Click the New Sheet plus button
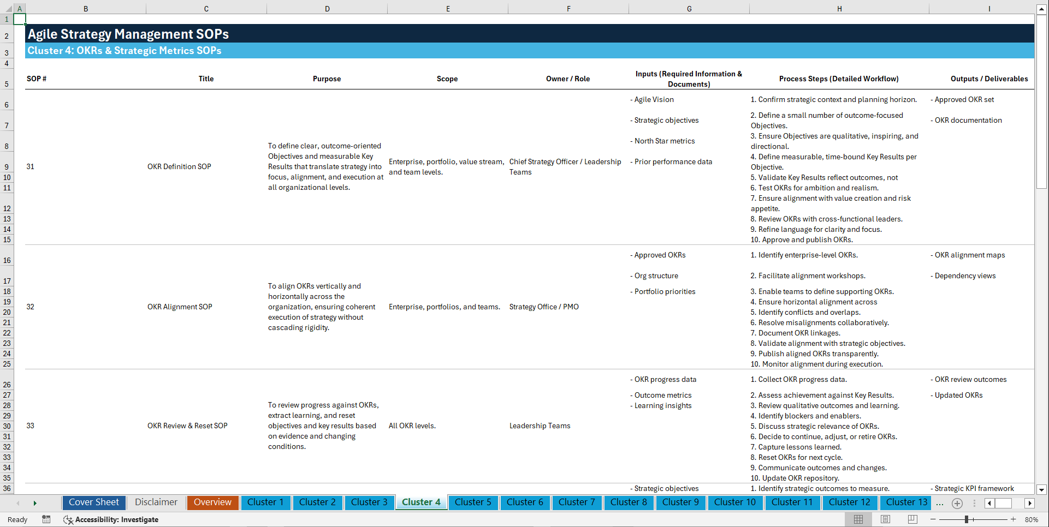The height and width of the screenshot is (527, 1049). coord(957,504)
